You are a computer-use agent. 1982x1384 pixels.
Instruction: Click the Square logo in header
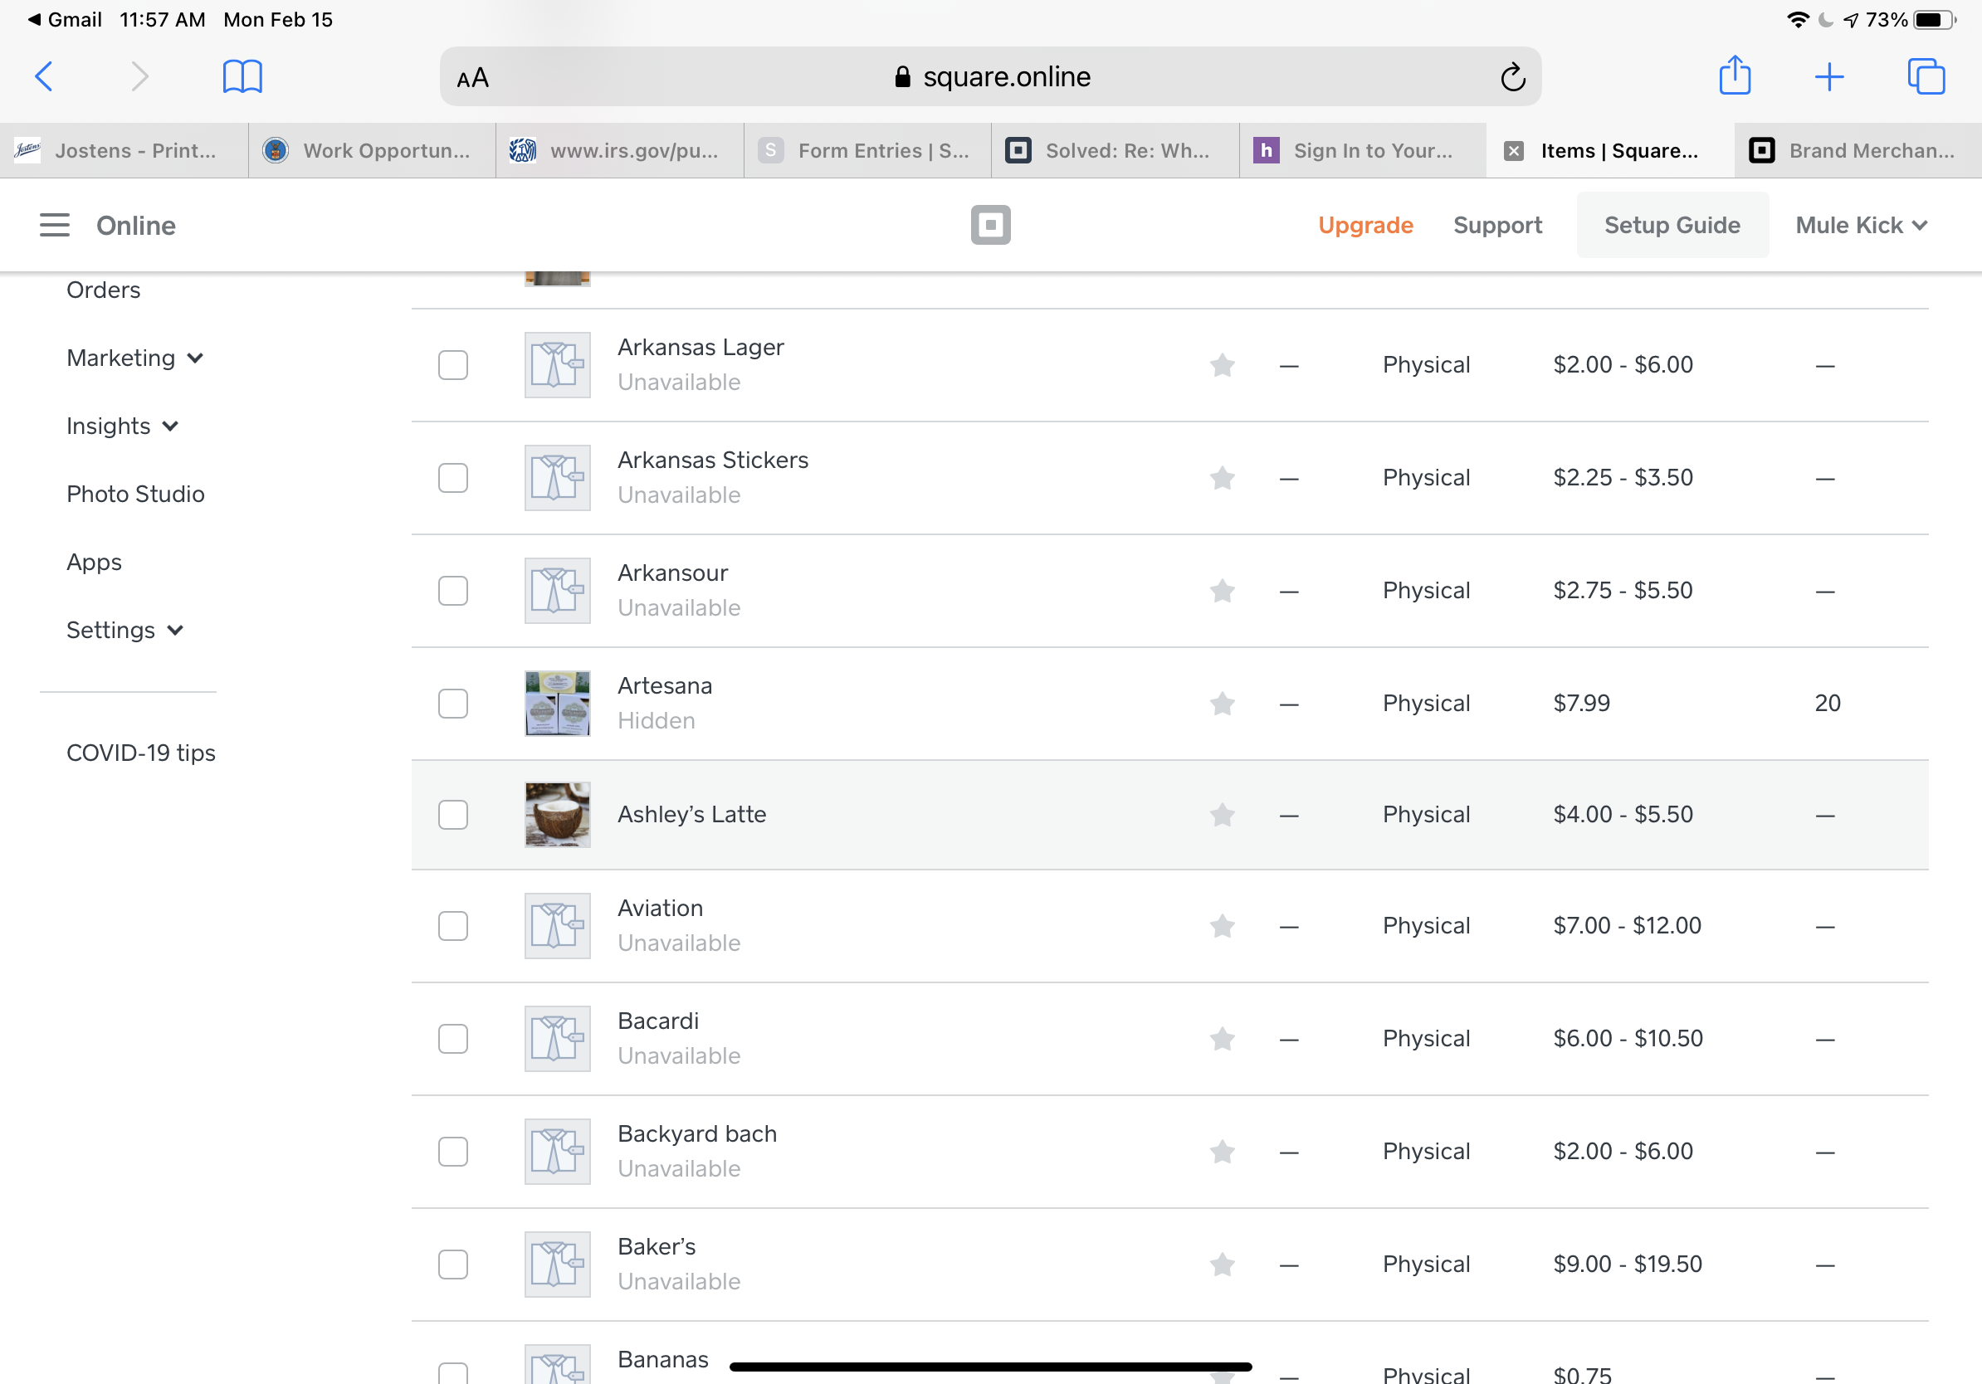click(x=990, y=225)
